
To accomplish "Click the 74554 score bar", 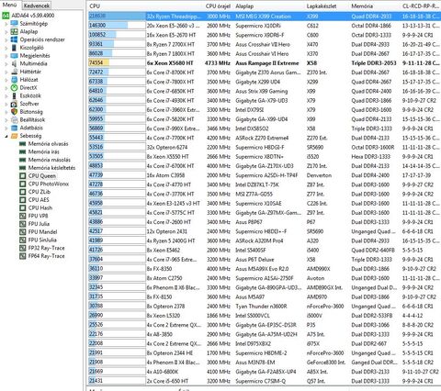I will click(117, 63).
